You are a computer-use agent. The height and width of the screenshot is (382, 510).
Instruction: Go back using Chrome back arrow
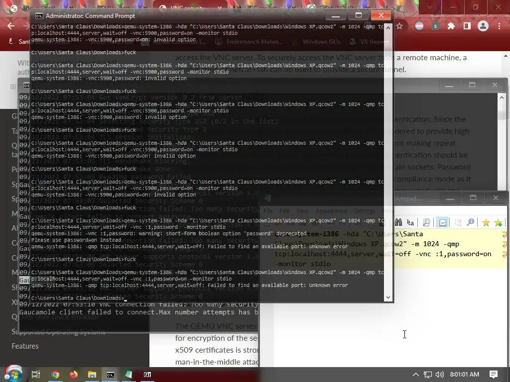click(x=11, y=26)
